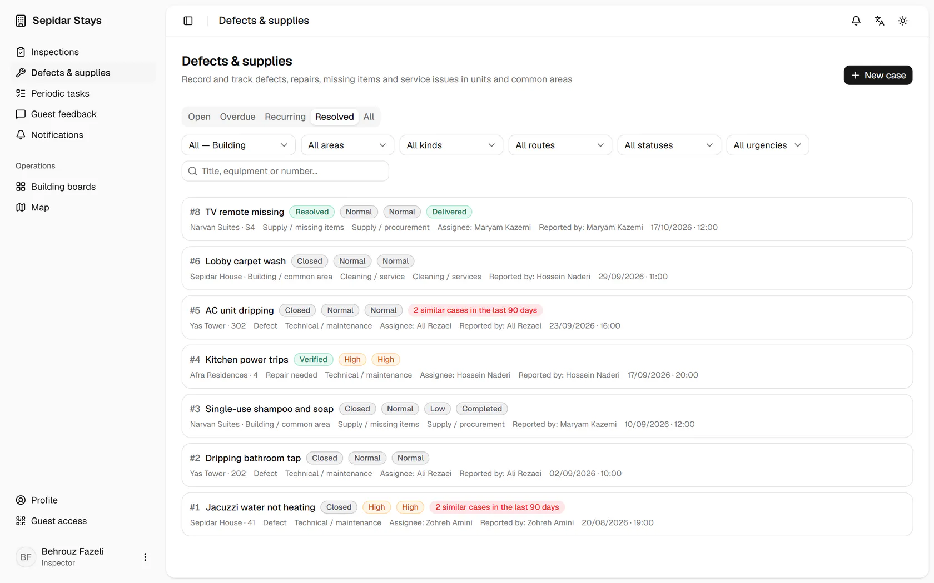Open case #1 Jacuzzi water not heating
Screen dimensions: 934x583
click(x=547, y=514)
